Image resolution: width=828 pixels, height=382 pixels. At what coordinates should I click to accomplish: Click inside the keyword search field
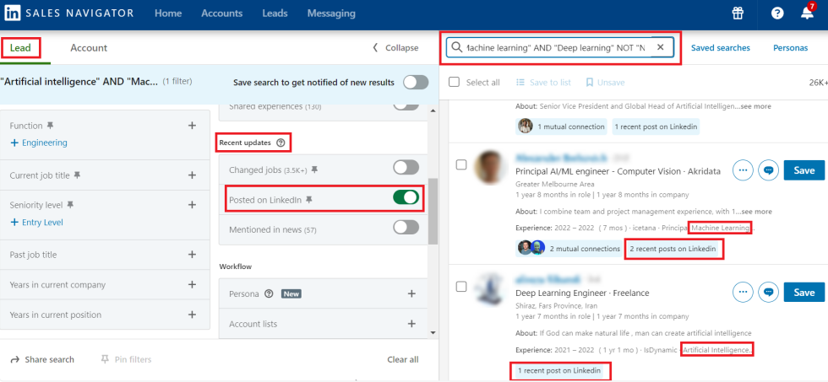pyautogui.click(x=558, y=47)
